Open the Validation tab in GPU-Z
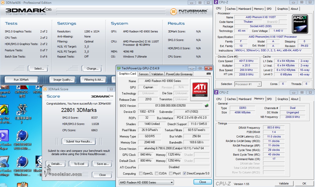Screen dimensions: 315x187 [157, 74]
